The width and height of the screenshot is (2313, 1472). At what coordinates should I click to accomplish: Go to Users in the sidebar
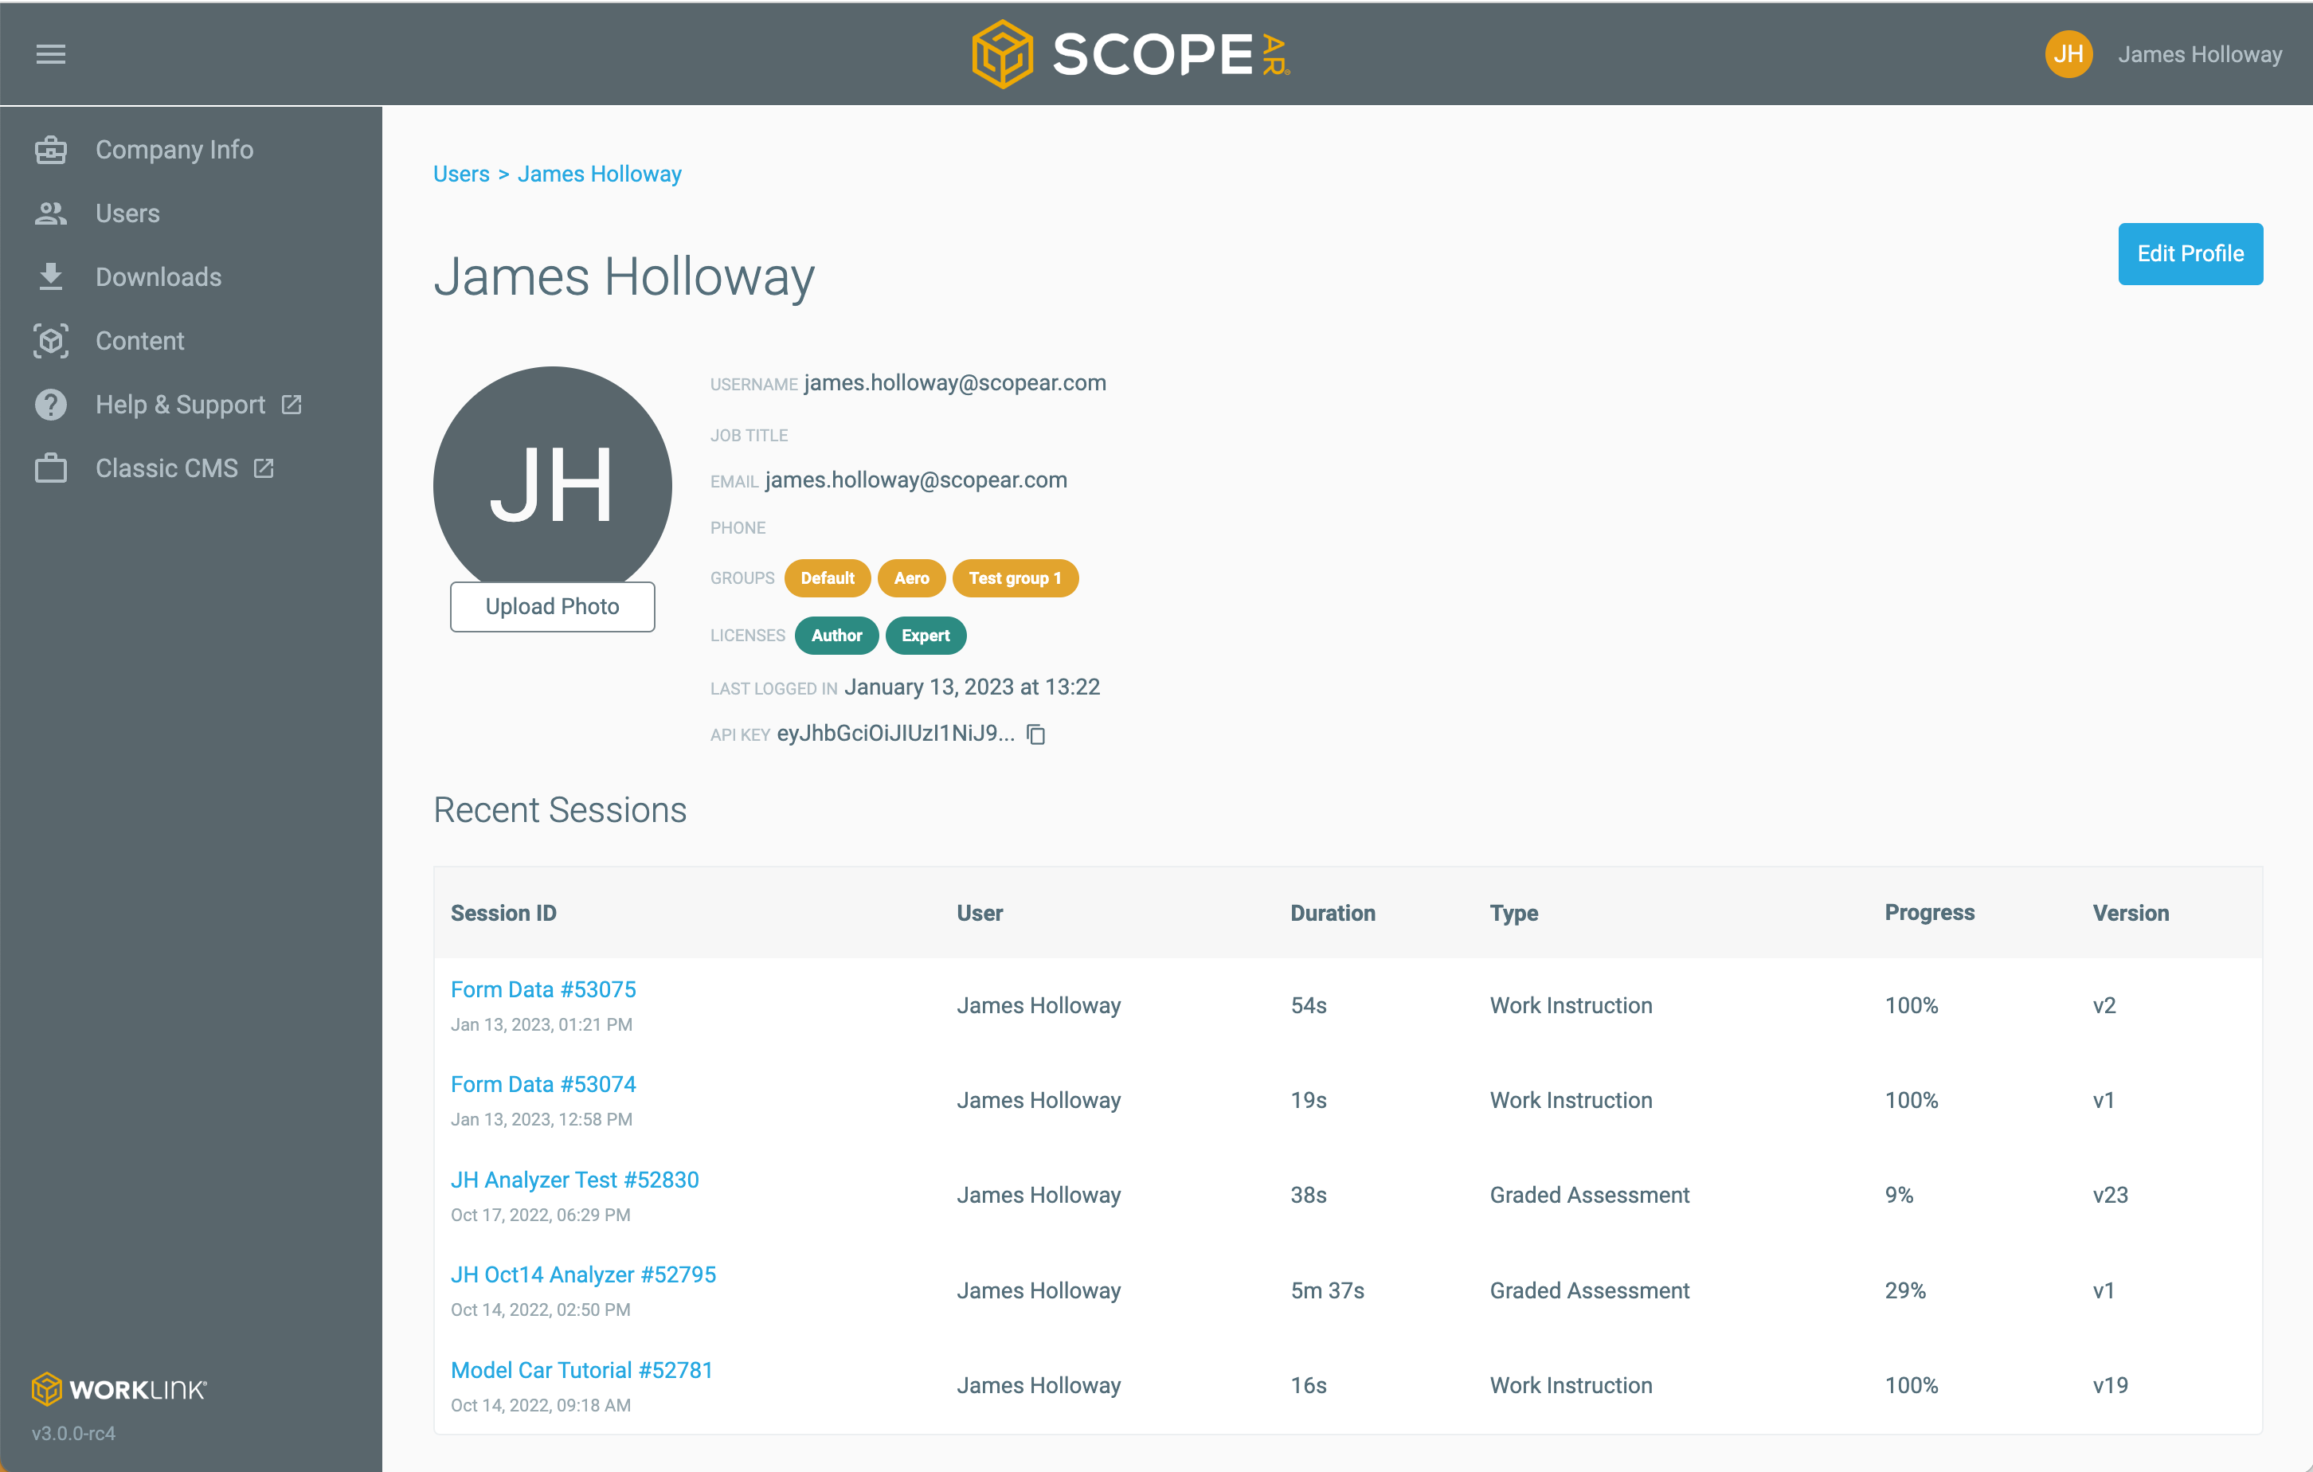point(127,213)
